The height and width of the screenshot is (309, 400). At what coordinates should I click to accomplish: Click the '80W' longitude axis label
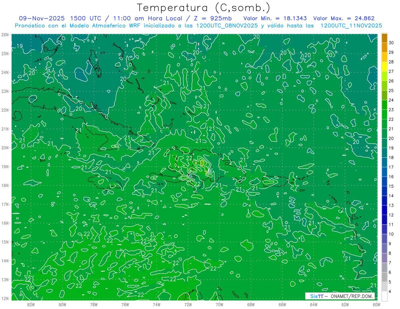[62, 304]
